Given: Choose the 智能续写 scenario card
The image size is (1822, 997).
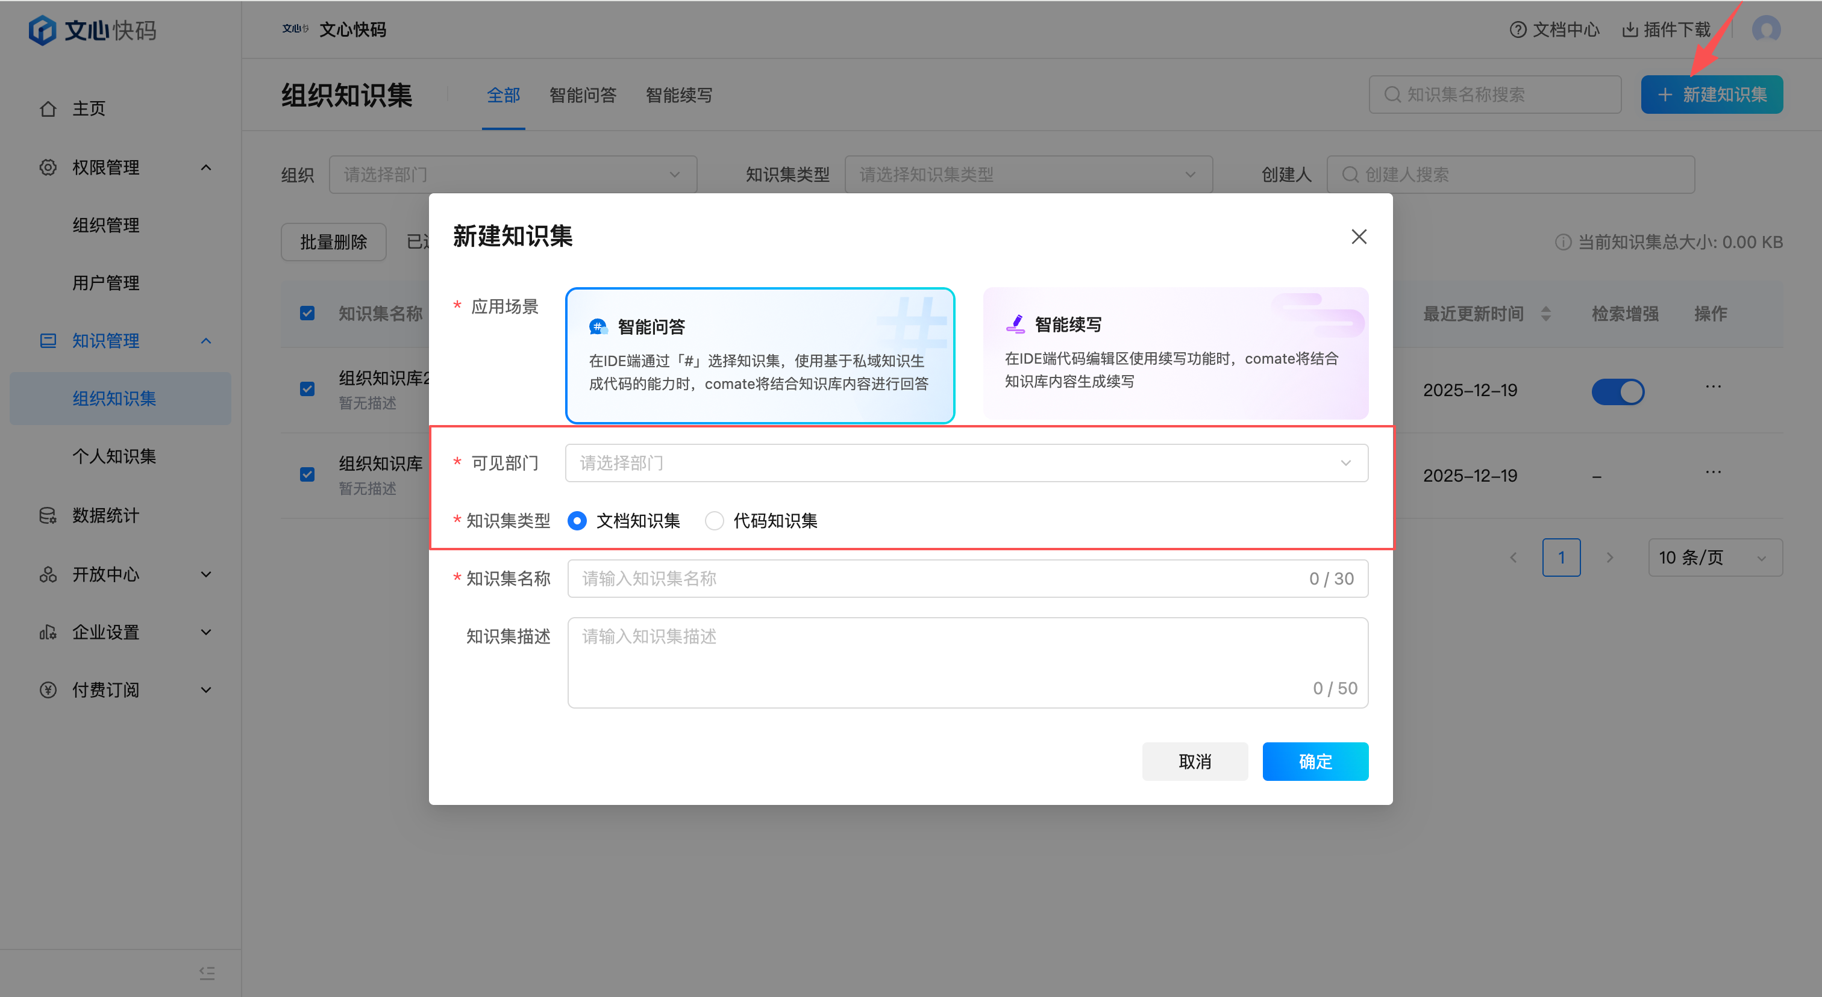Looking at the screenshot, I should click(x=1175, y=353).
